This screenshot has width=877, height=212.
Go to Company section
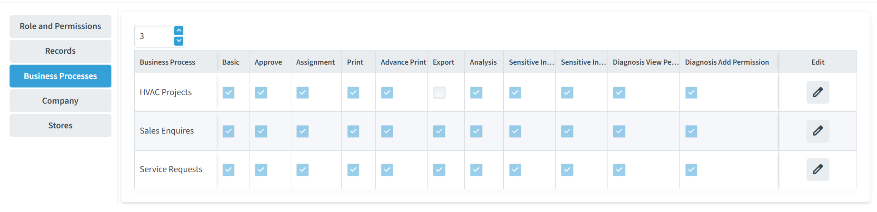tap(60, 101)
